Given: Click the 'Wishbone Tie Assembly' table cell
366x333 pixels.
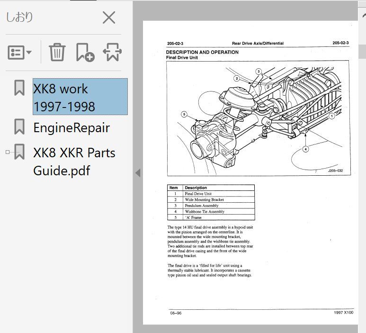Looking at the screenshot, I should click(x=218, y=212).
